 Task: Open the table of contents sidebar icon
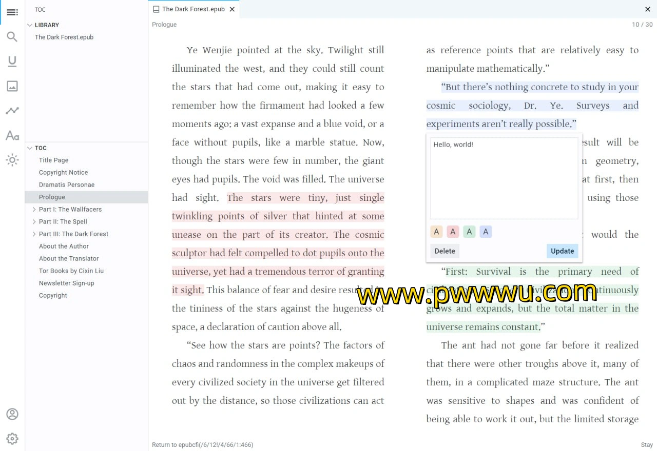(x=12, y=12)
